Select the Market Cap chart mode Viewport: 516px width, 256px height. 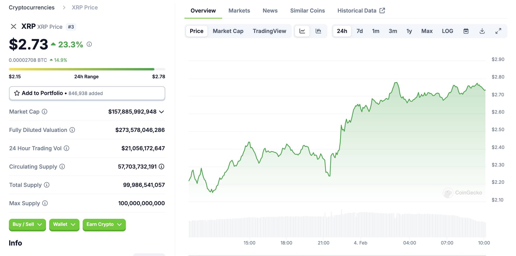click(228, 31)
